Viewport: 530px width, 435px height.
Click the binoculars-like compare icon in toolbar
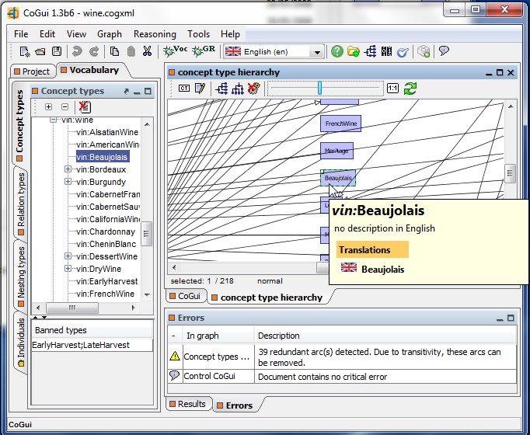pos(386,51)
